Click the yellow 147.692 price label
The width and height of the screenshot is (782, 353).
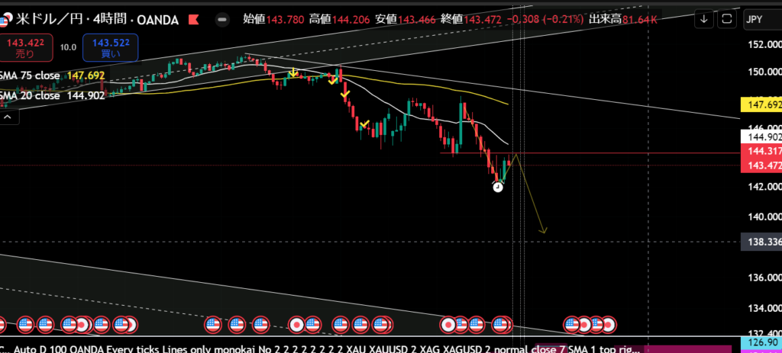[x=761, y=103]
